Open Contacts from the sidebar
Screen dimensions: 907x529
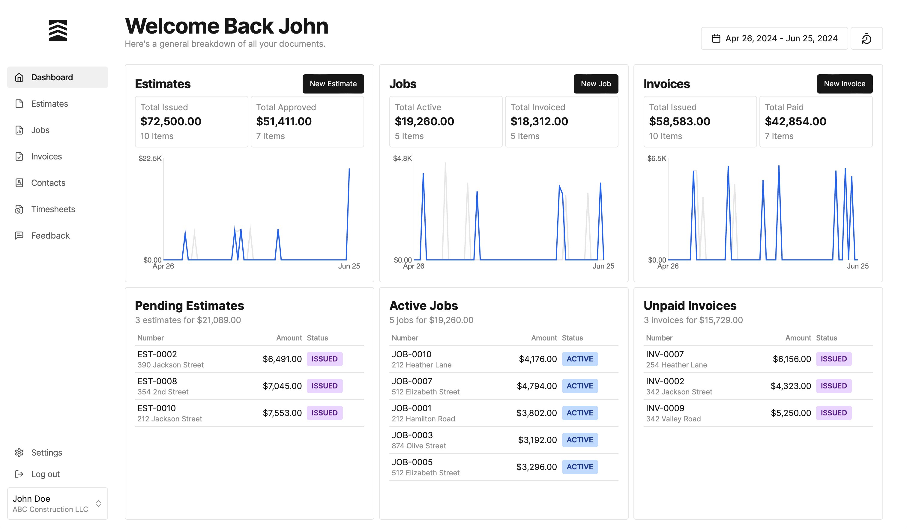pos(58,183)
